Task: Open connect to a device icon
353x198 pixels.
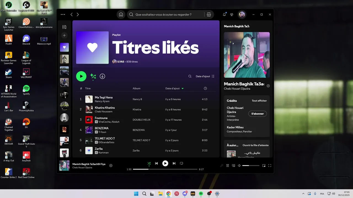Action: (x=234, y=166)
